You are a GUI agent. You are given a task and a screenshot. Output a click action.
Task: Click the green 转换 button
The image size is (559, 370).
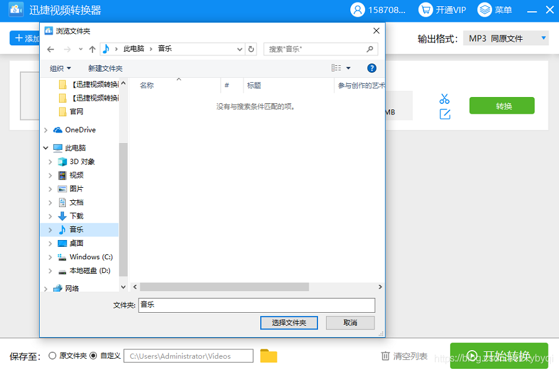coord(502,106)
